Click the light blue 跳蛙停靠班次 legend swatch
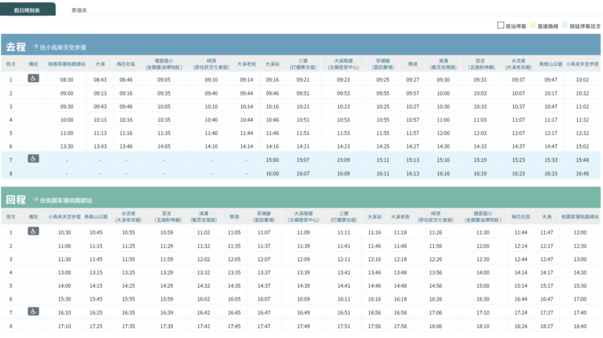Screen dimensions: 603x338 pyautogui.click(x=565, y=25)
